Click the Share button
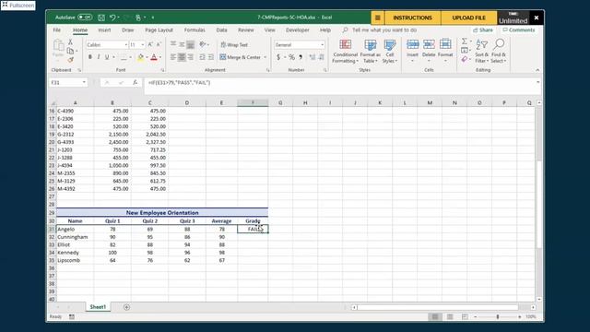Viewport: 590px width, 332px height. point(483,30)
